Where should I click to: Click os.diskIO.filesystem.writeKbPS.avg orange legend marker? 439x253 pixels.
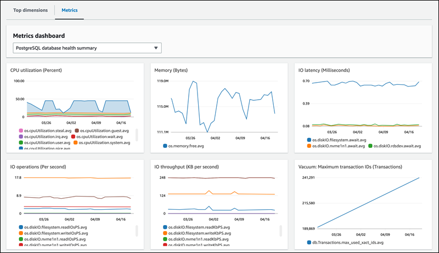[x=165, y=233]
